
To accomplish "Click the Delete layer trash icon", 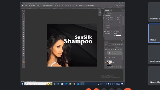I will pos(121,67).
